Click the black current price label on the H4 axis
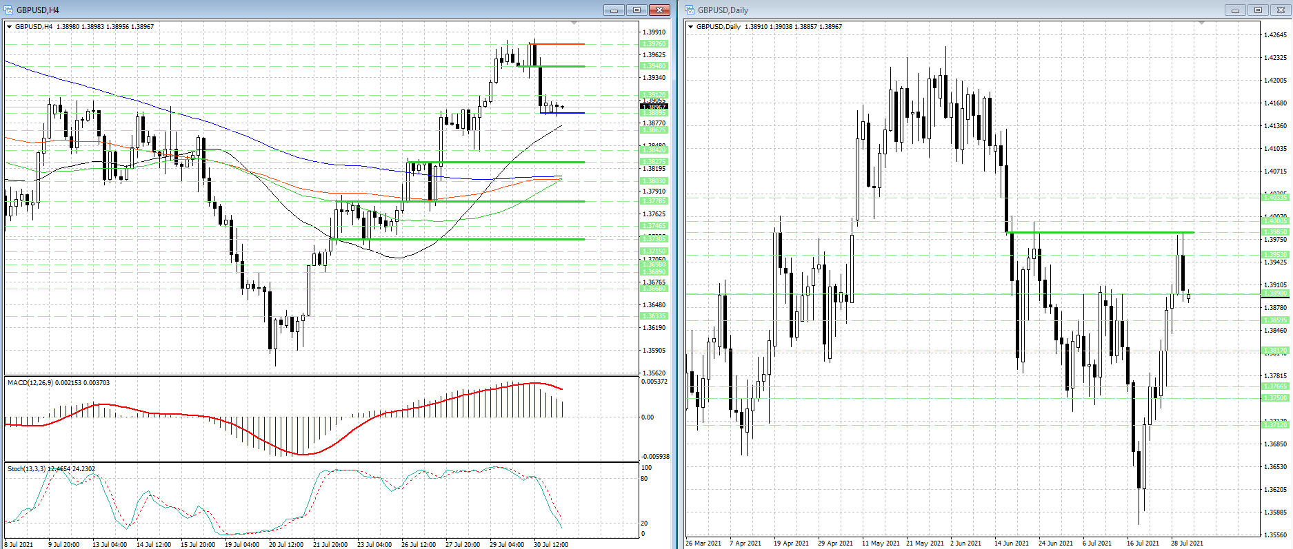Image resolution: width=1293 pixels, height=549 pixels. click(654, 107)
